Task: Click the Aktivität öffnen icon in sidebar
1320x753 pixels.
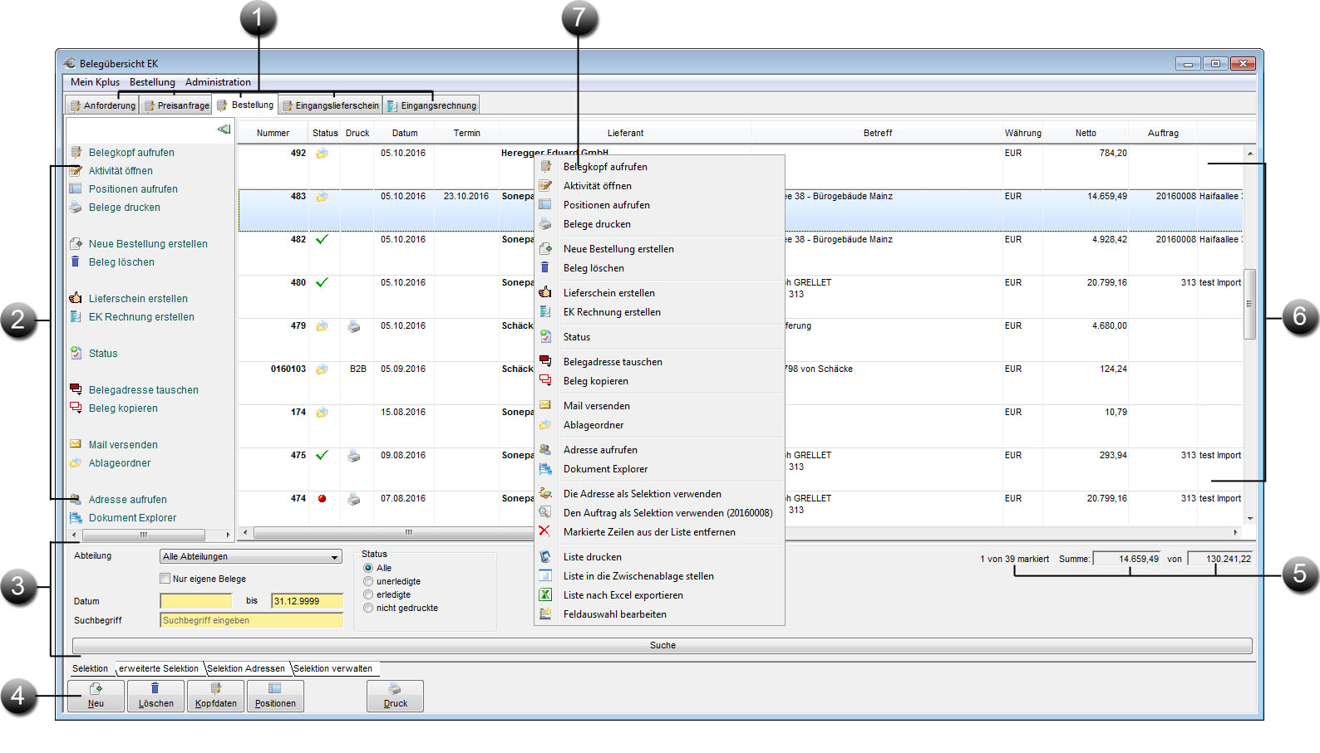Action: click(x=76, y=170)
